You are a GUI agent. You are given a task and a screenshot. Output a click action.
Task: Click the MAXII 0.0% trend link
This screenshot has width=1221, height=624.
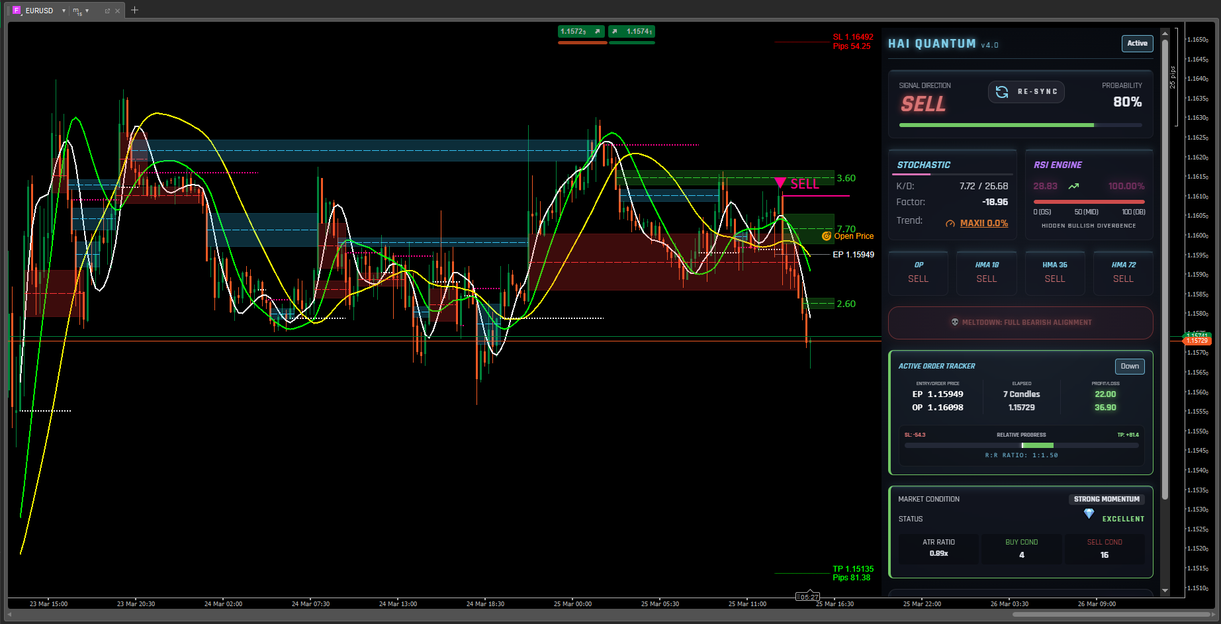point(983,224)
